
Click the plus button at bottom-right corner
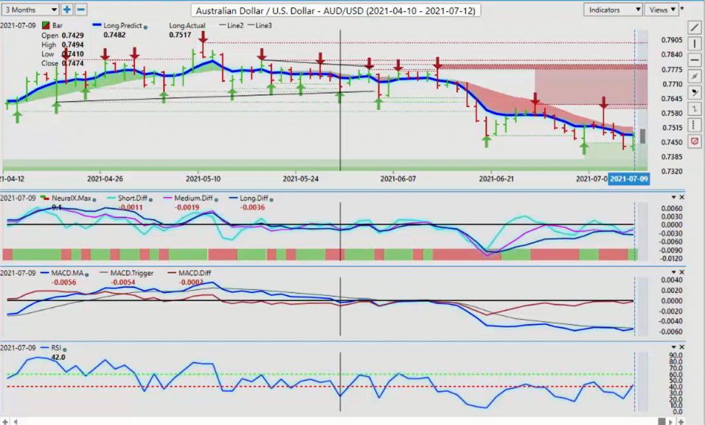[682, 422]
